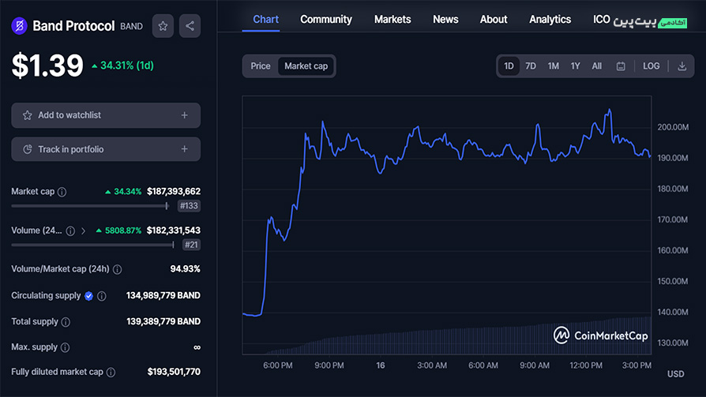Viewport: 706px width, 397px height.
Task: Click the Market cap rank progress bar
Action: [x=90, y=206]
